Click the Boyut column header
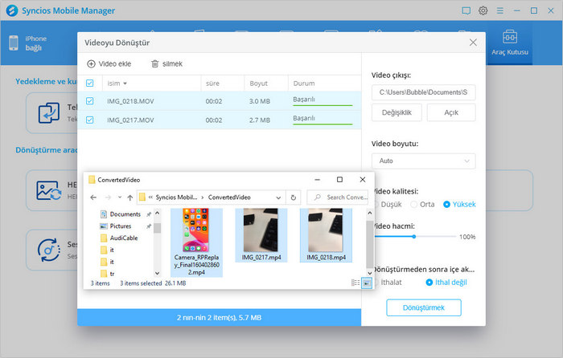Viewport: 563px width, 358px height. [x=258, y=83]
